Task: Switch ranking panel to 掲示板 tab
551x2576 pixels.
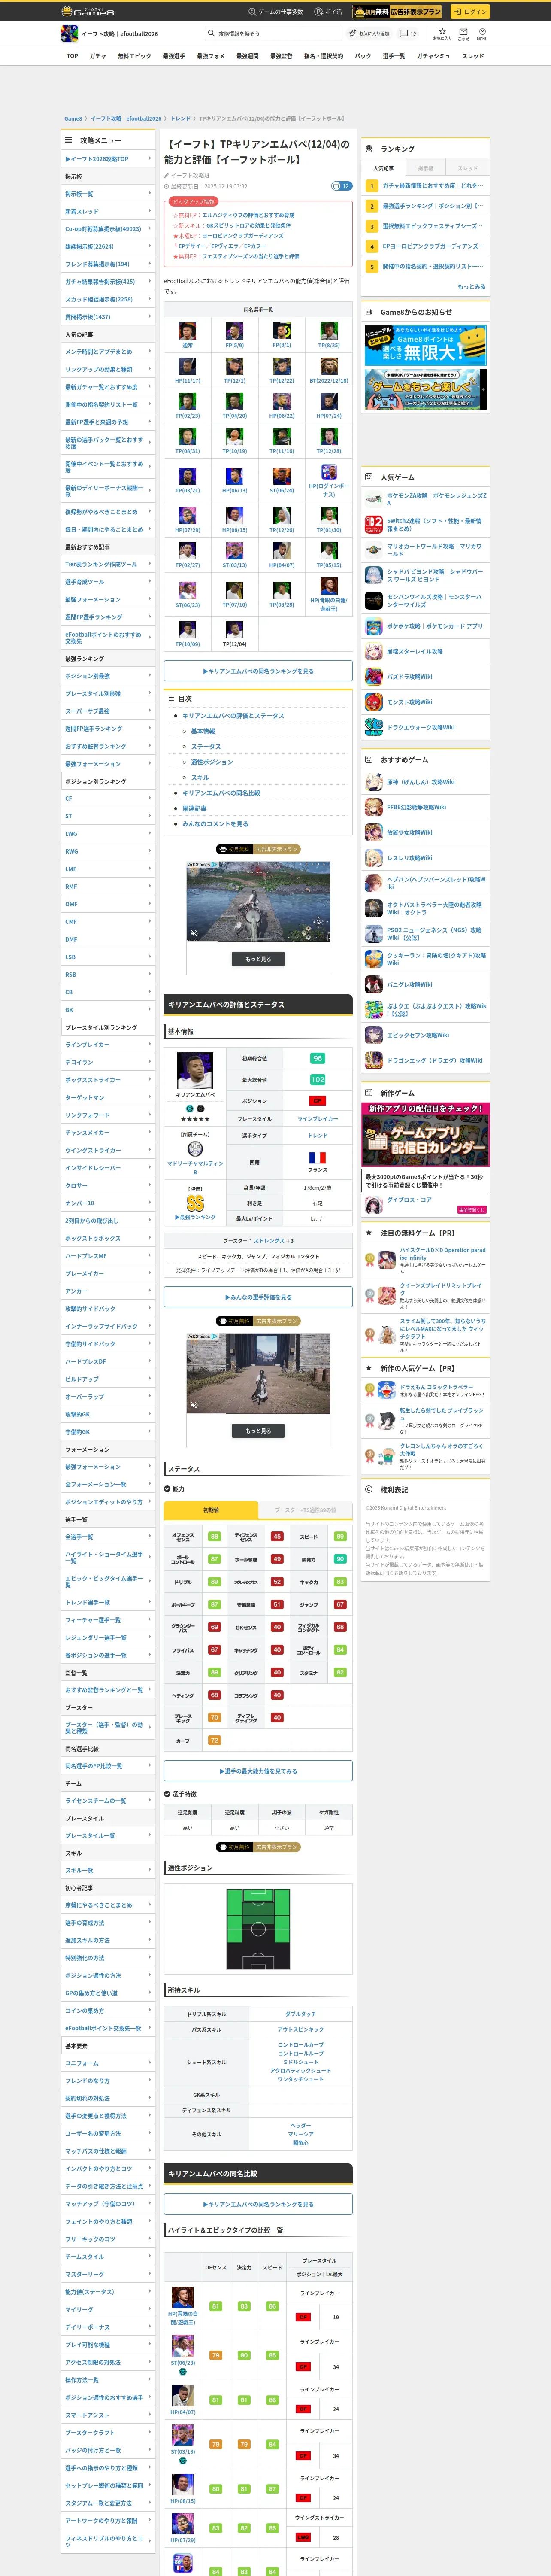Action: click(426, 168)
